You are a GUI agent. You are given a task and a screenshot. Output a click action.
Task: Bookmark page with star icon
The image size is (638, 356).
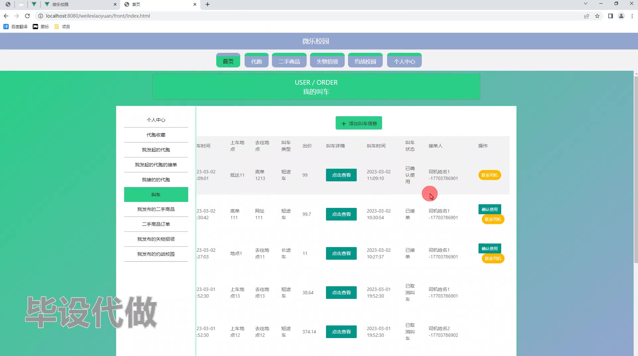click(x=597, y=16)
